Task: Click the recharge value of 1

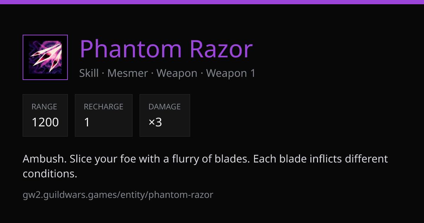Action: 87,122
